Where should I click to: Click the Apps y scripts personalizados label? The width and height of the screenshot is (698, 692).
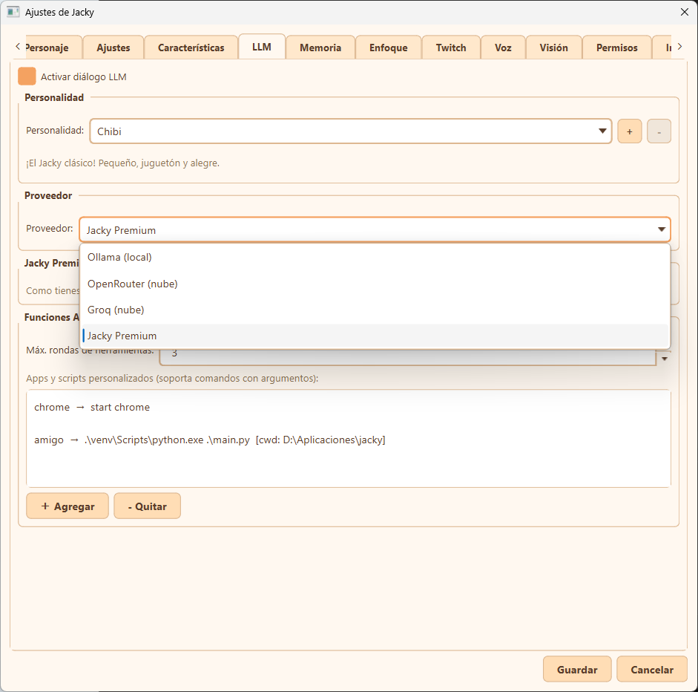click(x=172, y=379)
